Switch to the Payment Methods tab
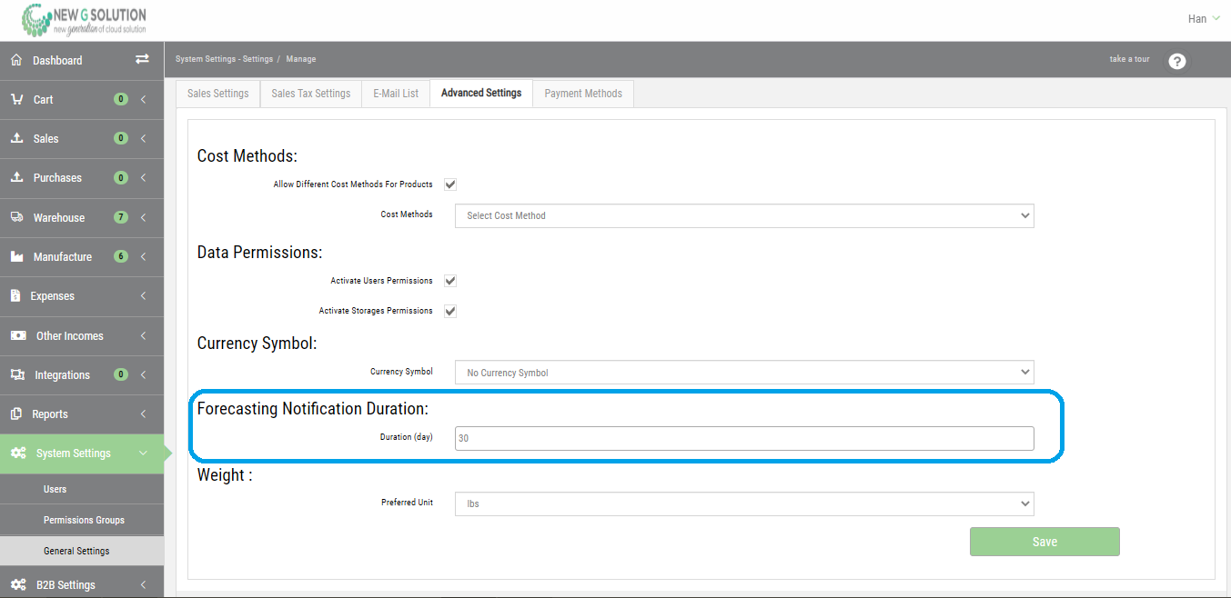Viewport: 1231px width, 598px height. click(x=583, y=94)
